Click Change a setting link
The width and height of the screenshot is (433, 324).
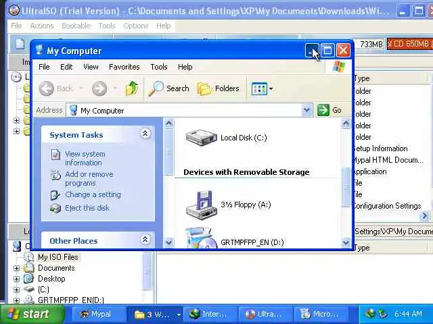coord(93,194)
